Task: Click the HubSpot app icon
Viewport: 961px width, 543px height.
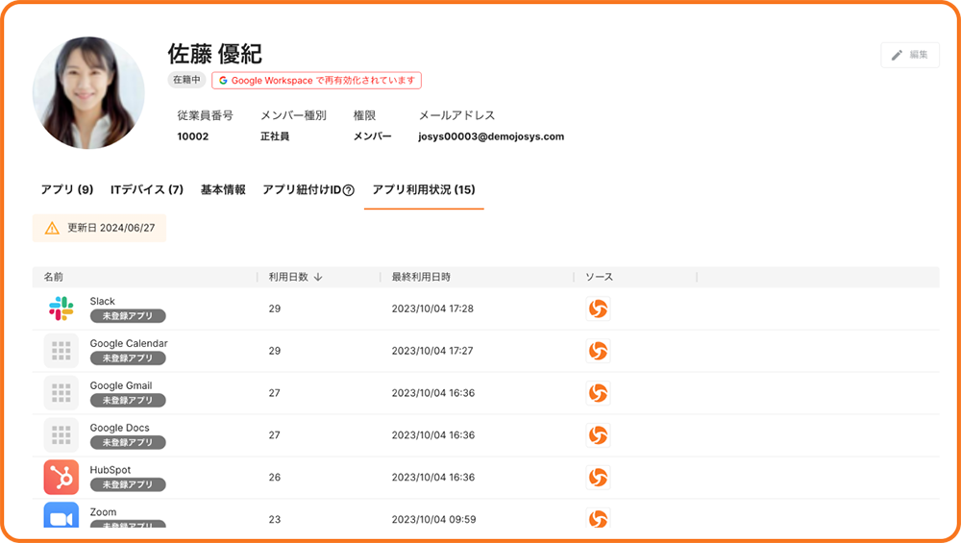Action: click(x=62, y=478)
